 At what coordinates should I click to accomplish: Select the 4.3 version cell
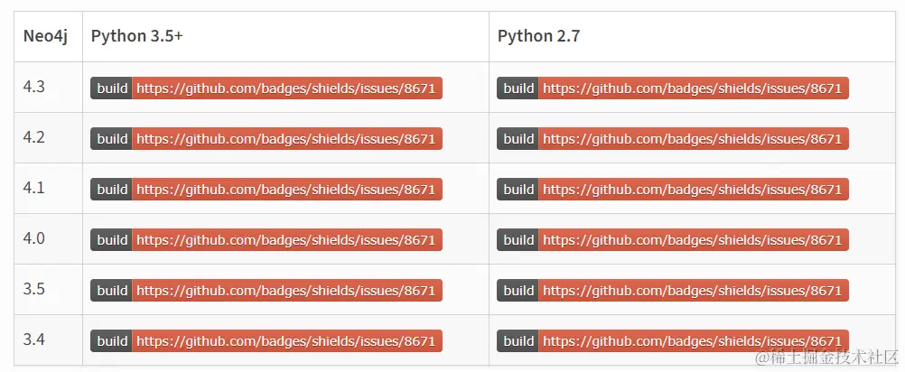click(34, 88)
